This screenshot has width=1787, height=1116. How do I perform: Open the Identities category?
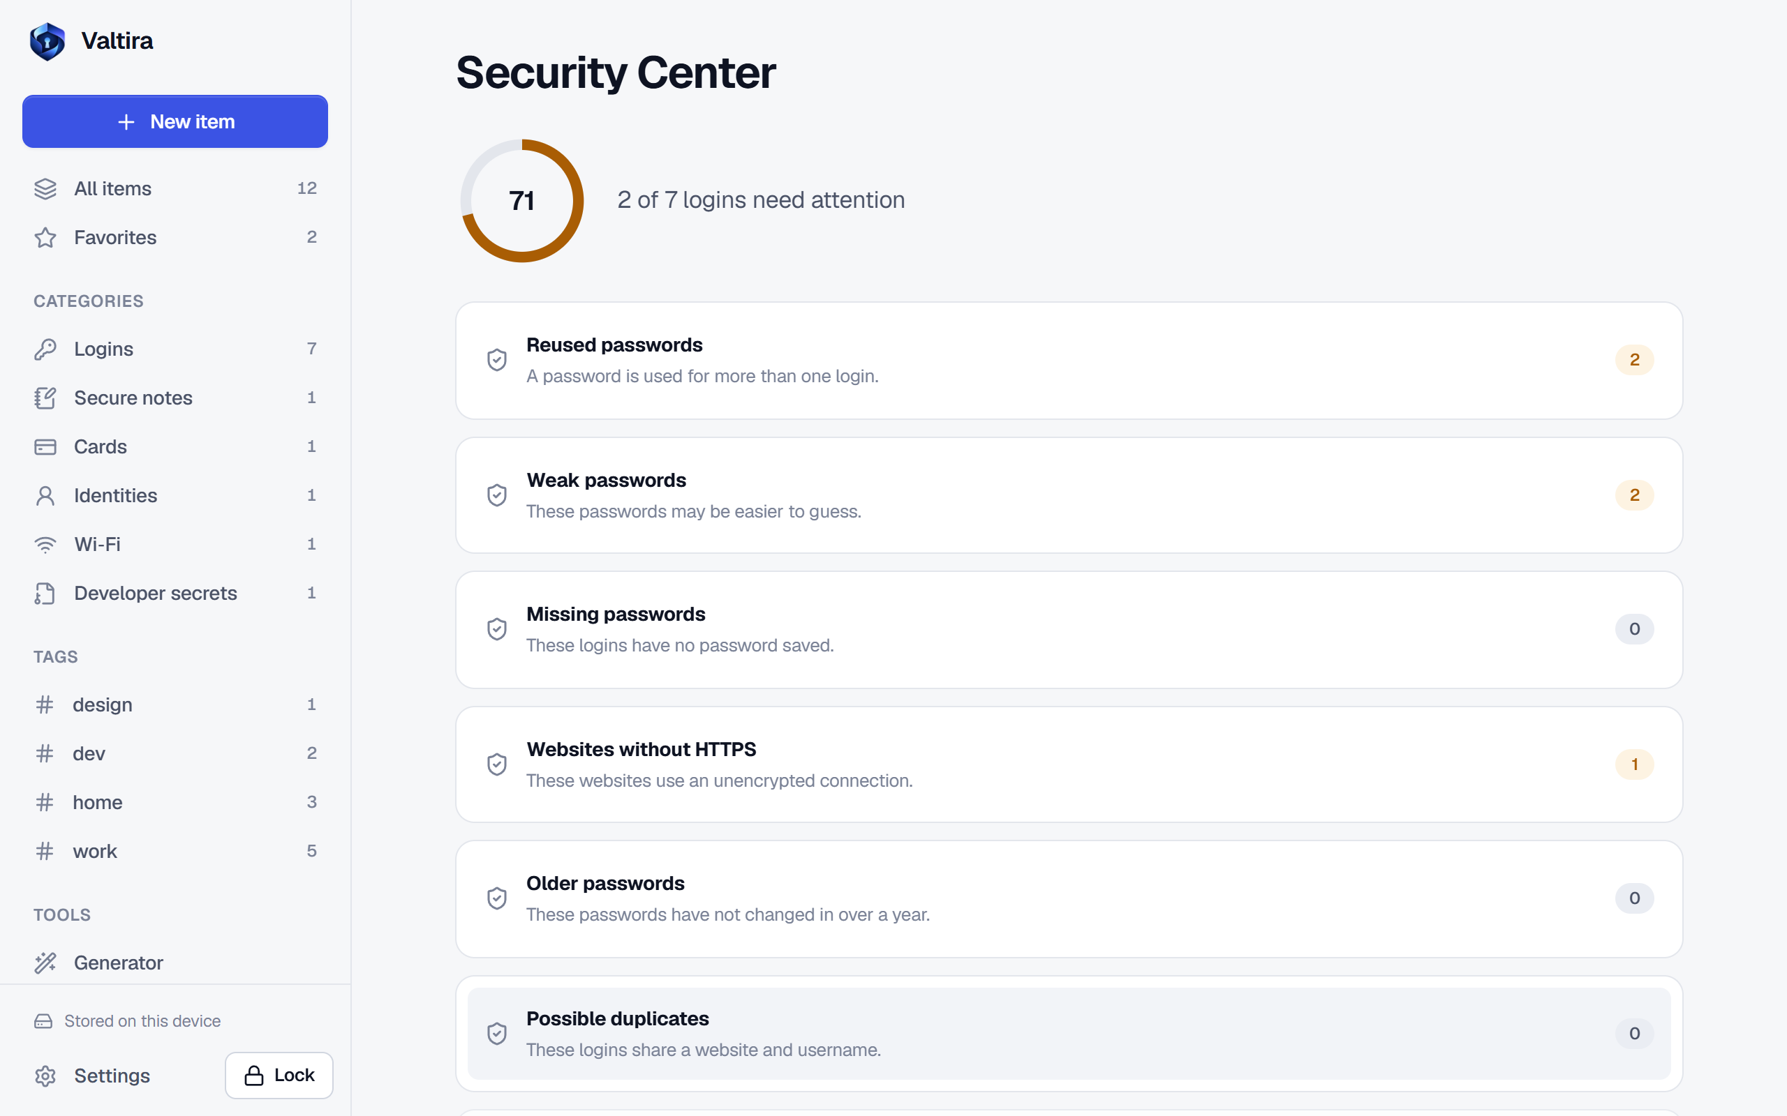pos(175,495)
